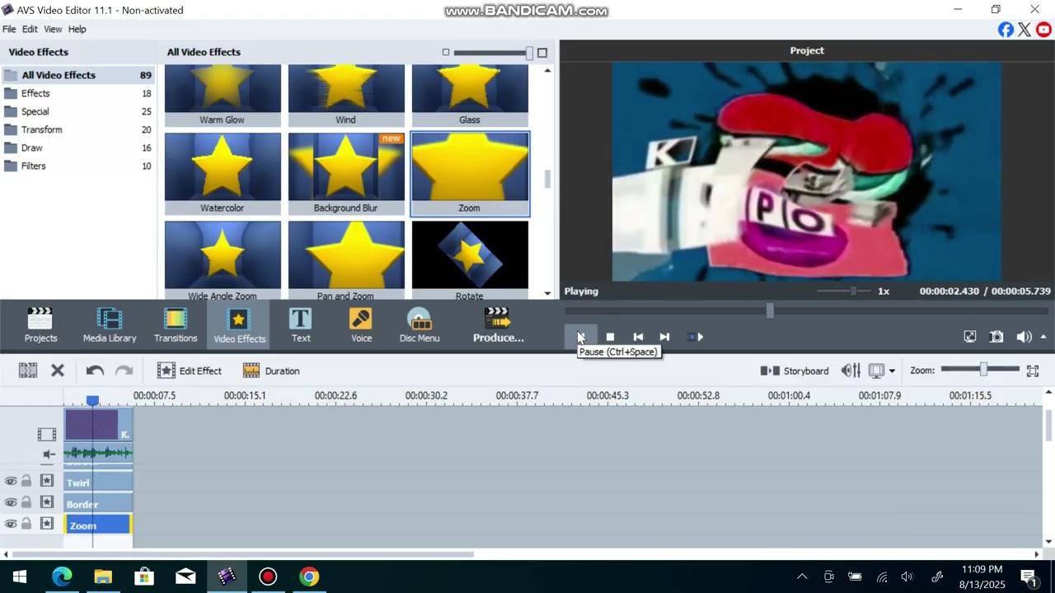
Task: Select the Background Blur effect
Action: [x=346, y=174]
